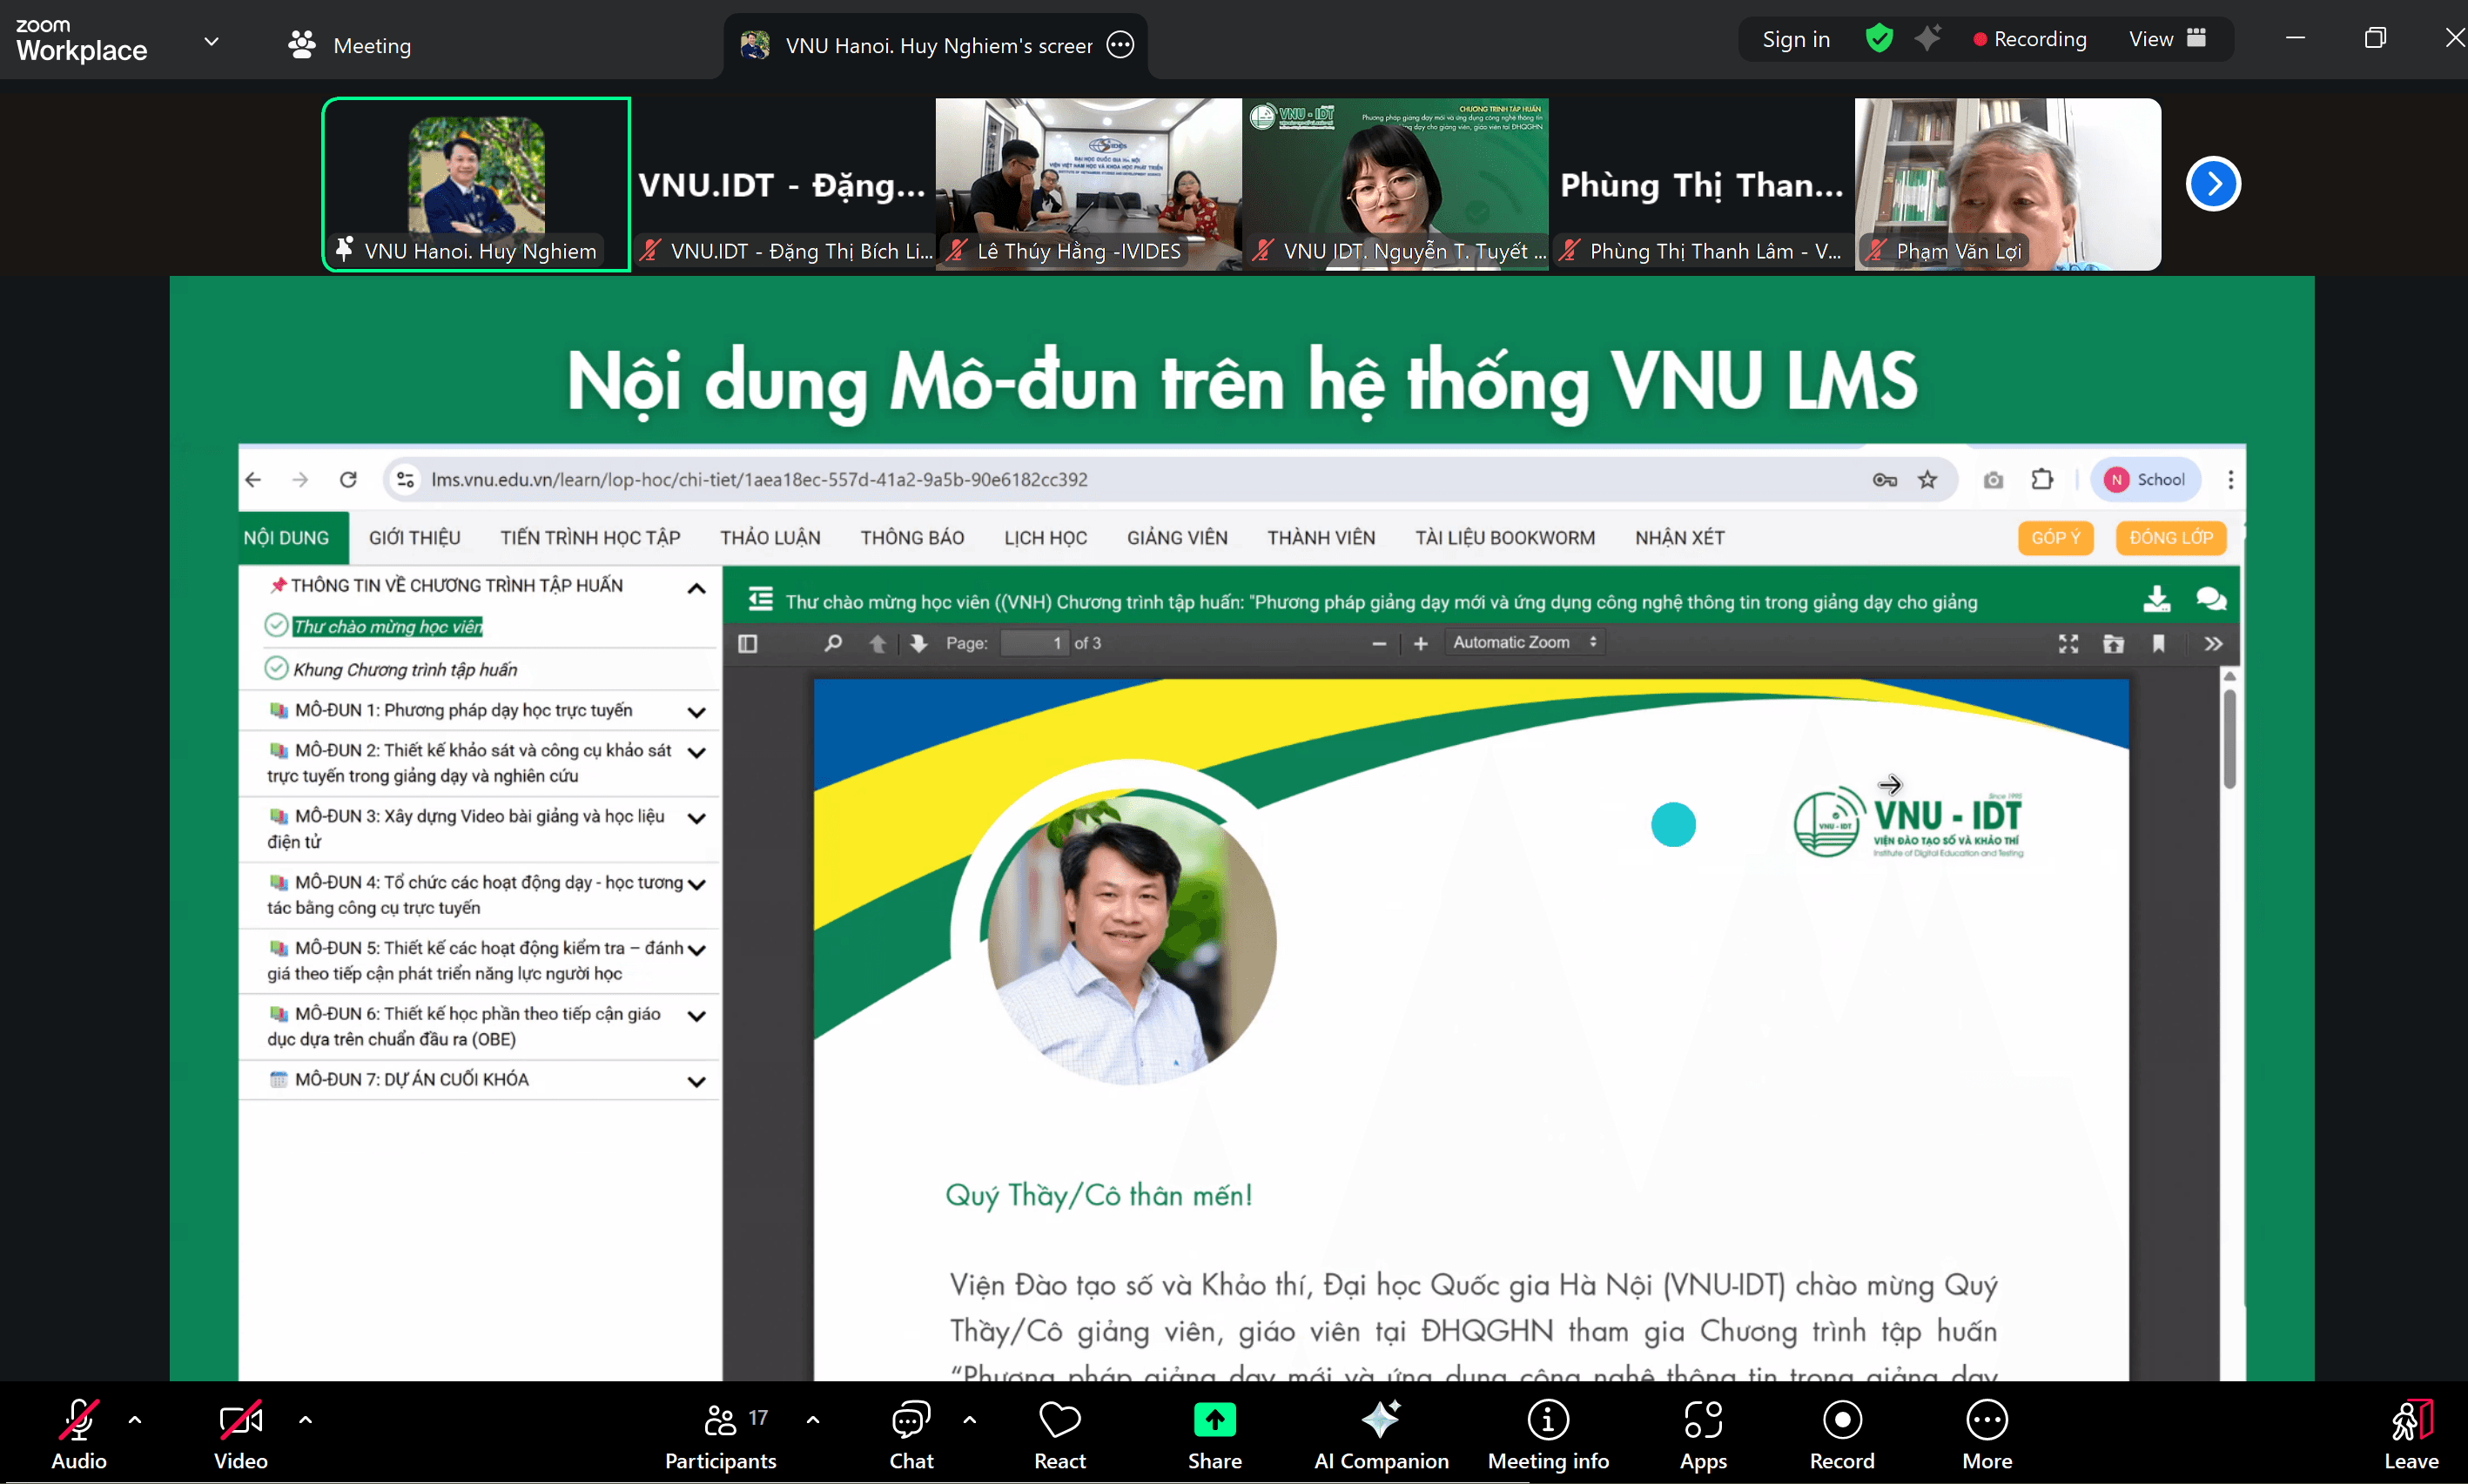Expand MÔ-ĐUN 3 video bài giảng section

[696, 817]
